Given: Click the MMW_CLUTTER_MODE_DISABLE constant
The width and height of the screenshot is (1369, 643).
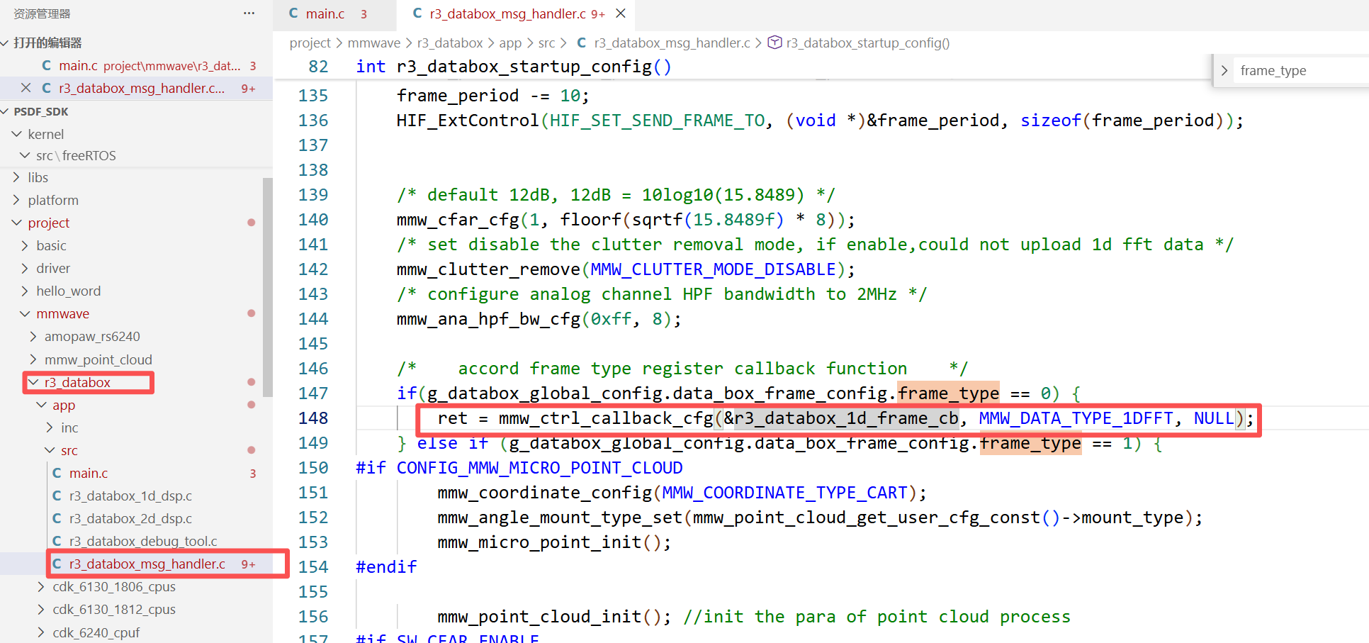Looking at the screenshot, I should [x=714, y=269].
